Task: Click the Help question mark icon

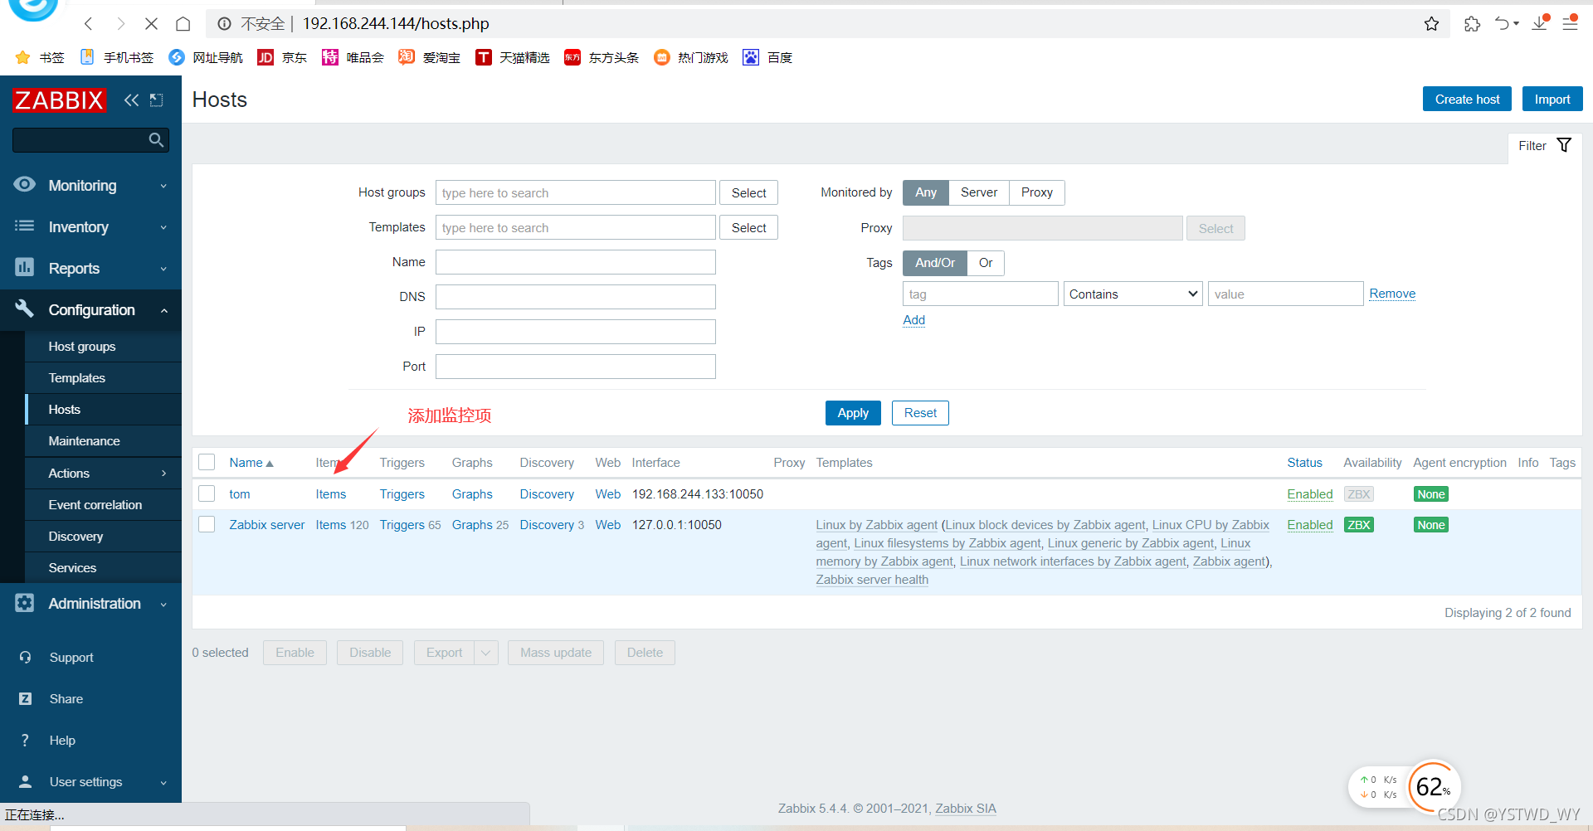Action: [25, 740]
